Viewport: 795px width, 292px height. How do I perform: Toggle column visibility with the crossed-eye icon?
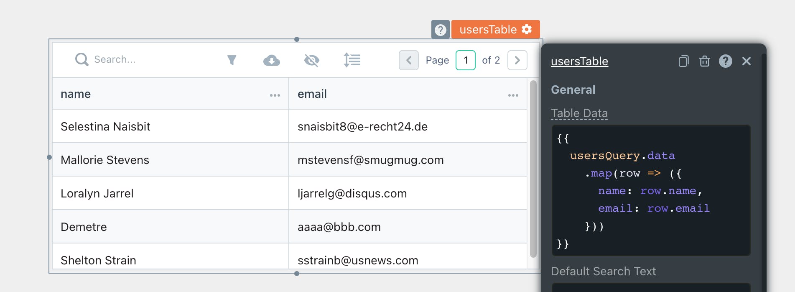tap(311, 60)
